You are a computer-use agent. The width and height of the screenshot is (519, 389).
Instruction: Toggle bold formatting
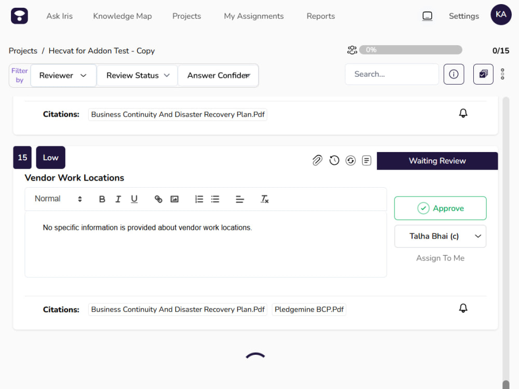click(x=102, y=199)
